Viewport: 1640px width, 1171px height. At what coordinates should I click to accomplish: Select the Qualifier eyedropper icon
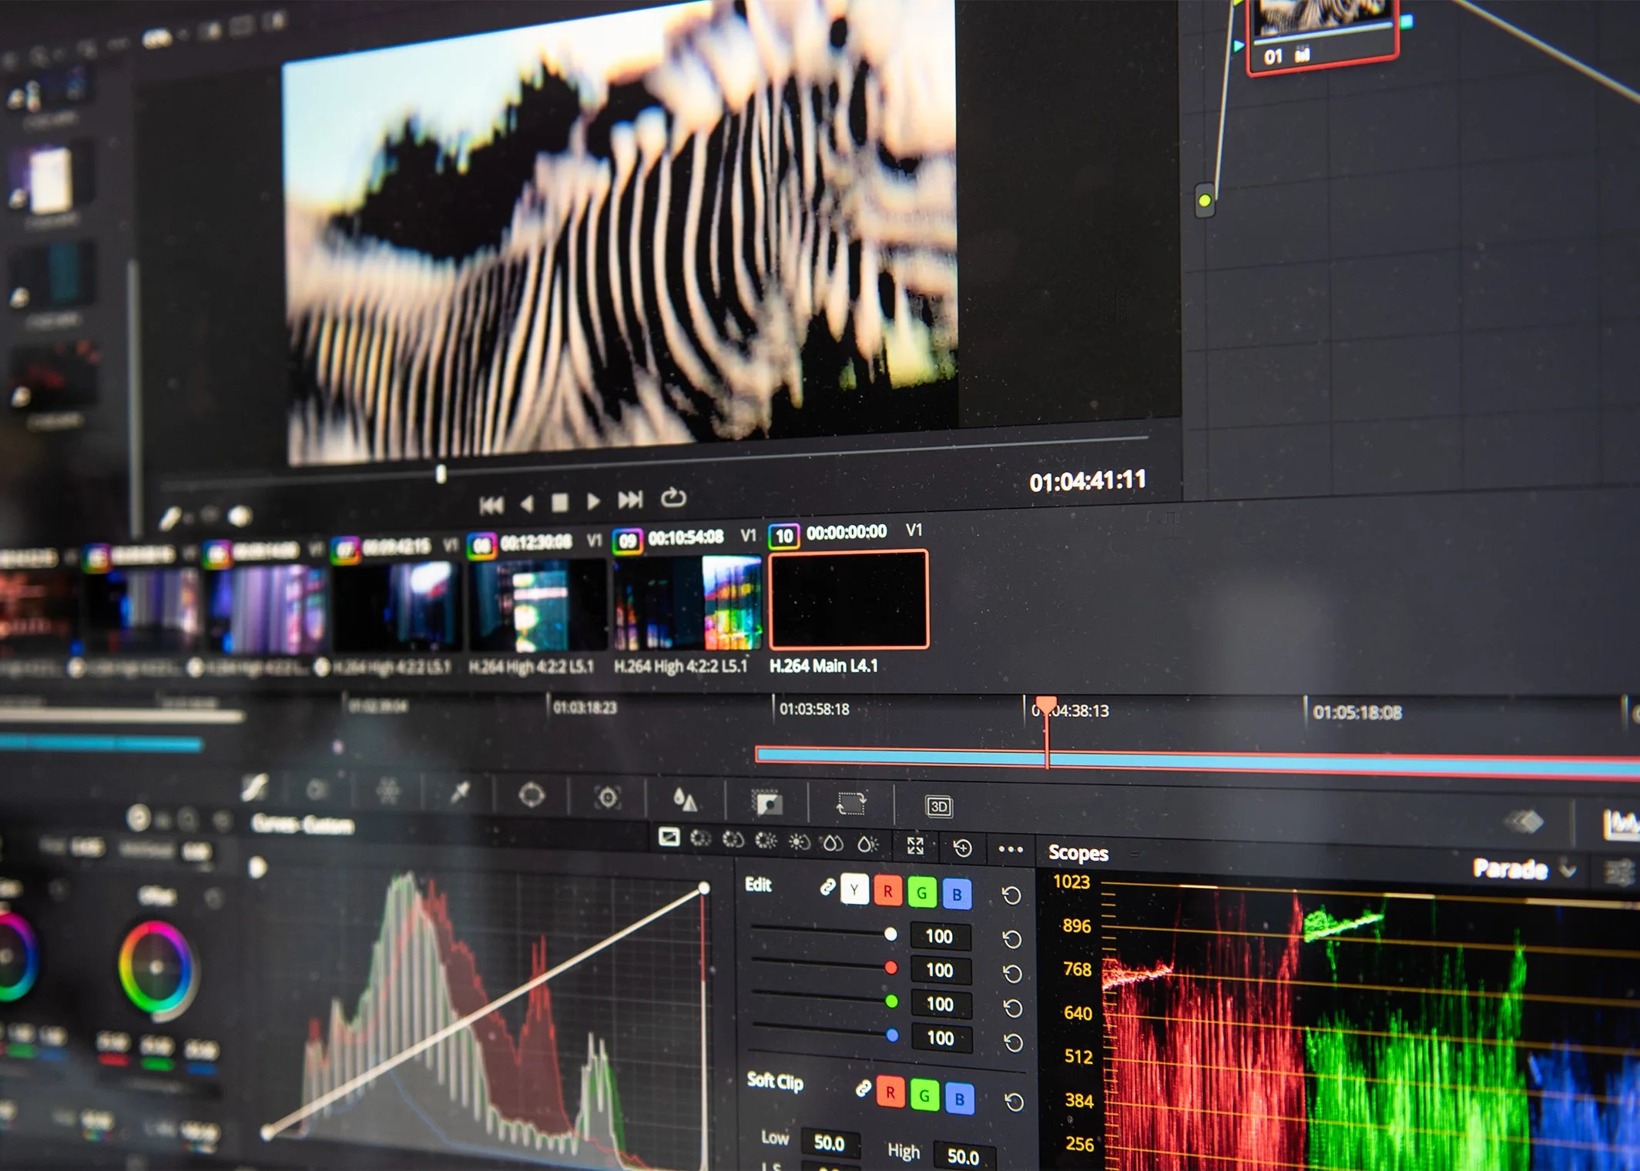(x=460, y=792)
